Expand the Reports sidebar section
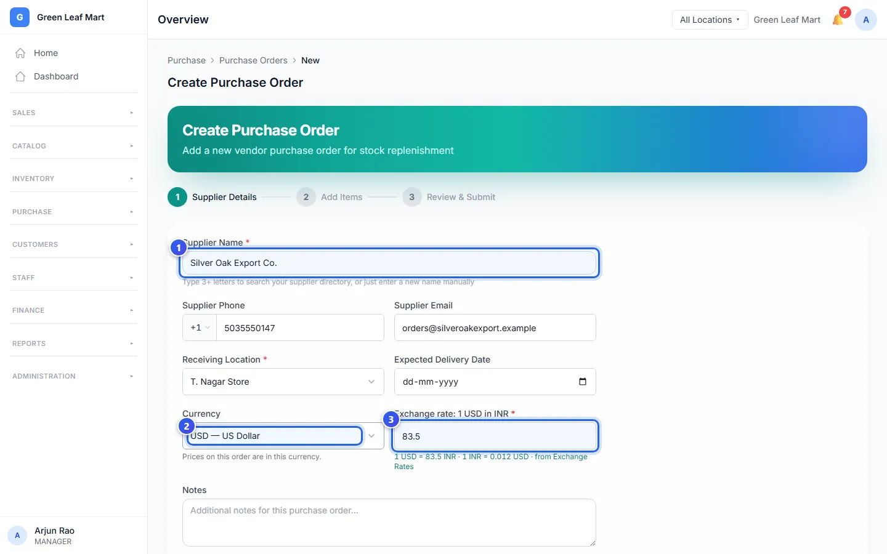The width and height of the screenshot is (887, 554). coord(74,343)
